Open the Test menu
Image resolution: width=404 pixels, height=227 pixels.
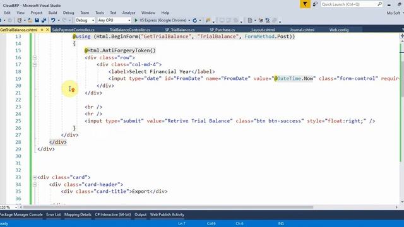coord(113,13)
